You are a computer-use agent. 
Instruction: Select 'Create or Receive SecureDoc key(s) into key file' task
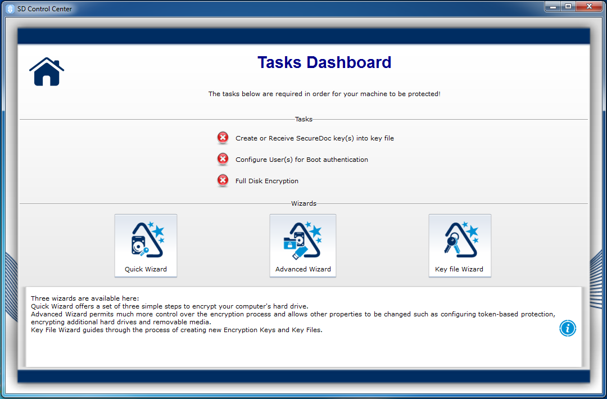coord(314,138)
